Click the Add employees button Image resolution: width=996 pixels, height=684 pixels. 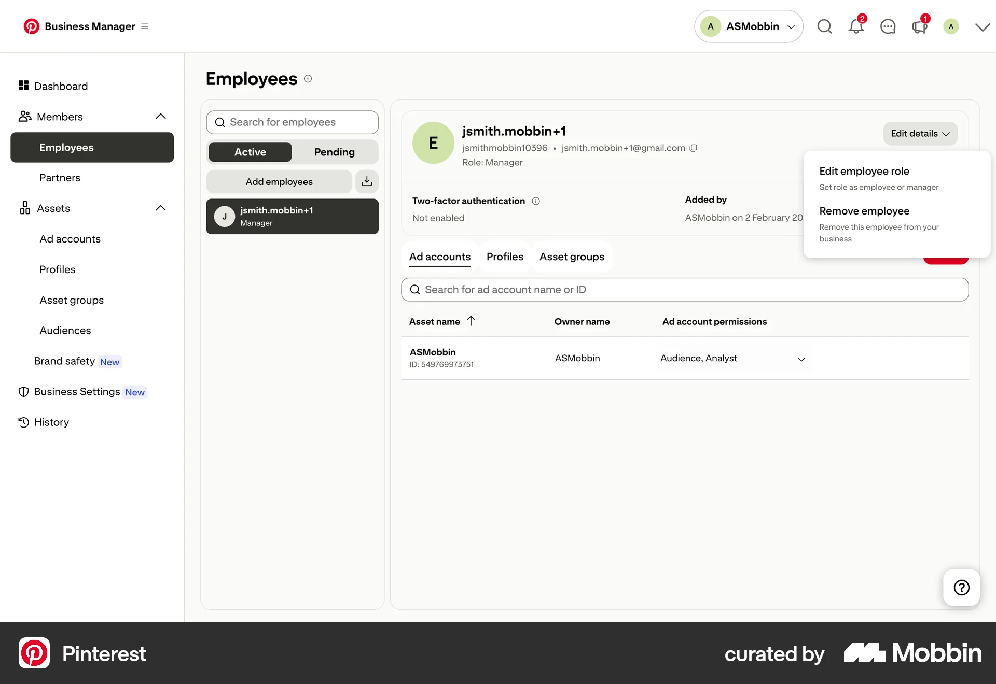[x=279, y=181]
